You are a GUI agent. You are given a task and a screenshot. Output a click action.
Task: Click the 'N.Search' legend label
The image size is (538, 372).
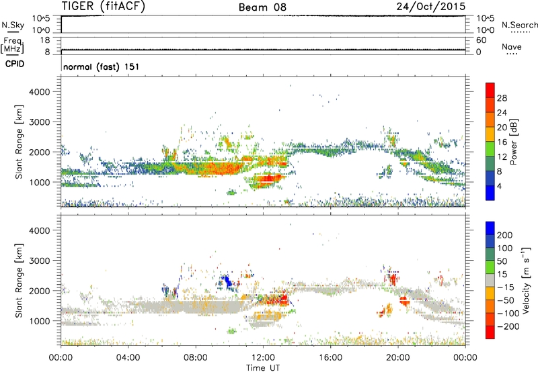pos(520,25)
